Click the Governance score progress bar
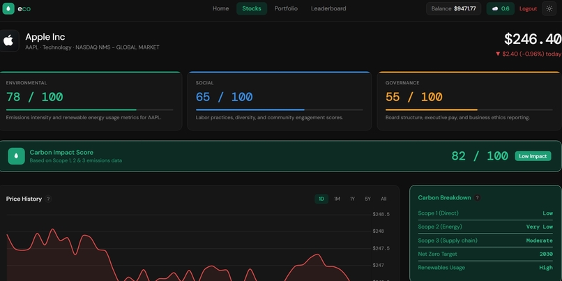Image resolution: width=562 pixels, height=281 pixels. pos(469,109)
